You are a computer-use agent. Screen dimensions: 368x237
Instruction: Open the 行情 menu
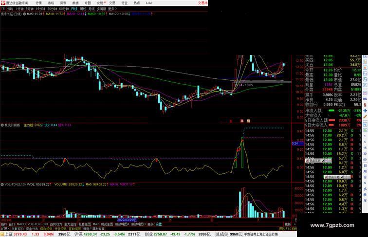click(38, 3)
